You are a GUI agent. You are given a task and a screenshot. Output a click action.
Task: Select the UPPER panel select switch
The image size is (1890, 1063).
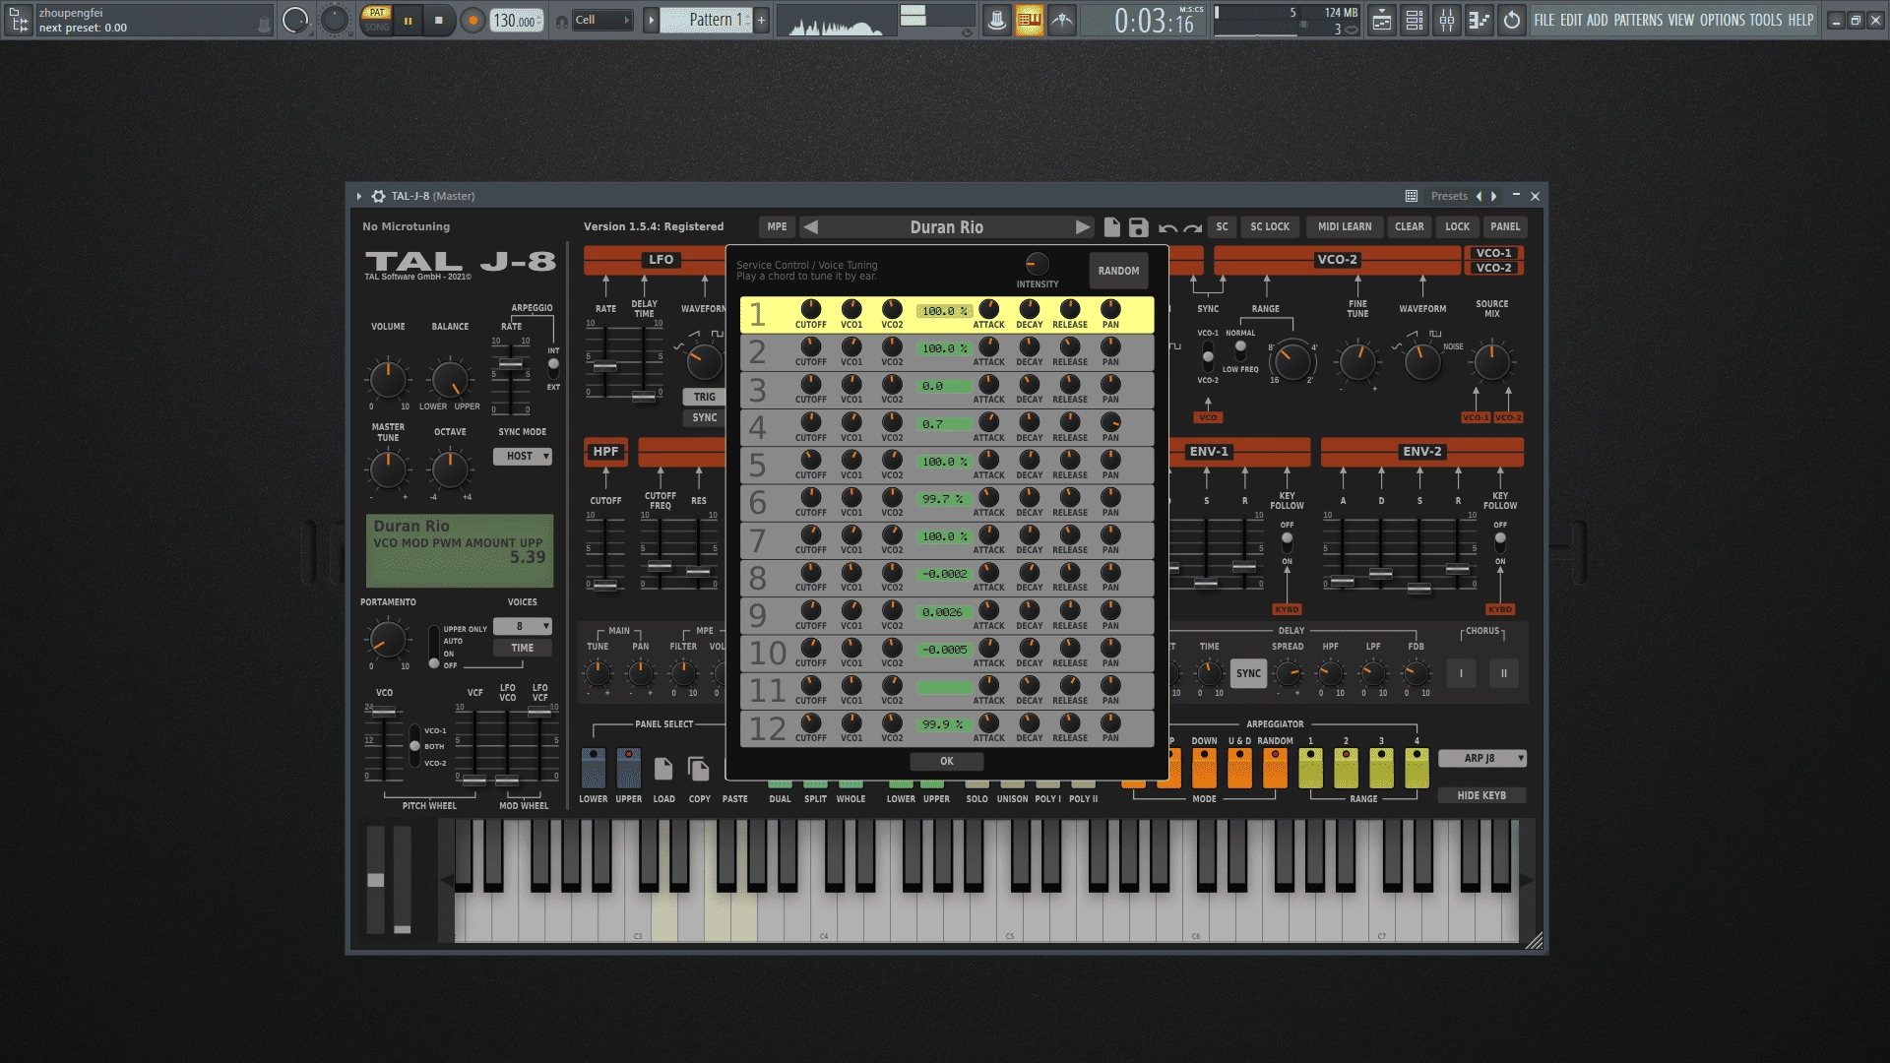click(628, 768)
